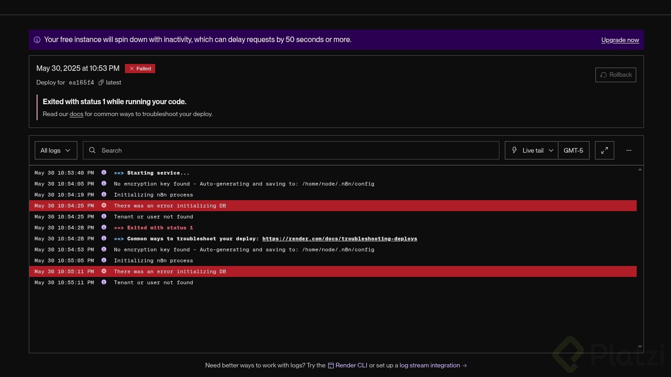Select the 'Starting service...' log line

pyautogui.click(x=333, y=173)
